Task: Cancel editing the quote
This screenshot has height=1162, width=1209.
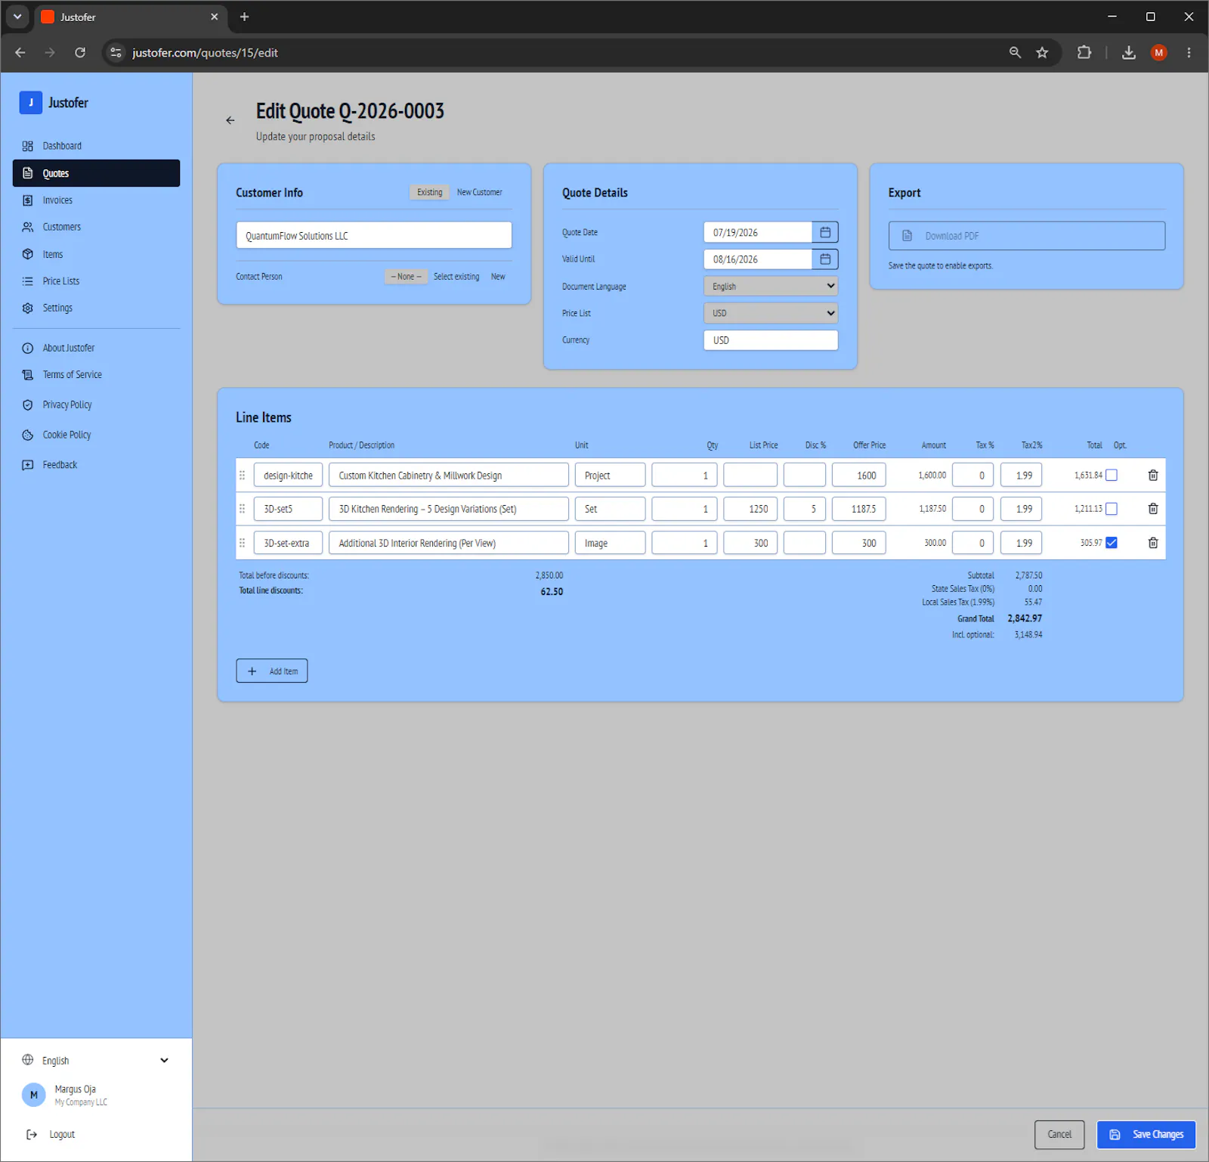Action: tap(1059, 1134)
